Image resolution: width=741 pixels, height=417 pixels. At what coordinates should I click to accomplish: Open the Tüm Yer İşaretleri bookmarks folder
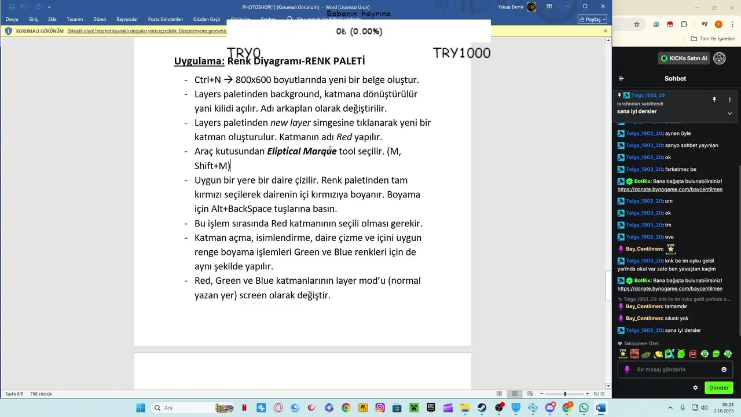coord(713,39)
